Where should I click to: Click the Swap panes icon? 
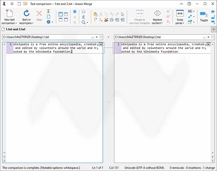pyautogui.click(x=180, y=14)
